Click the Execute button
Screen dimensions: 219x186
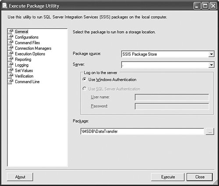(168, 177)
